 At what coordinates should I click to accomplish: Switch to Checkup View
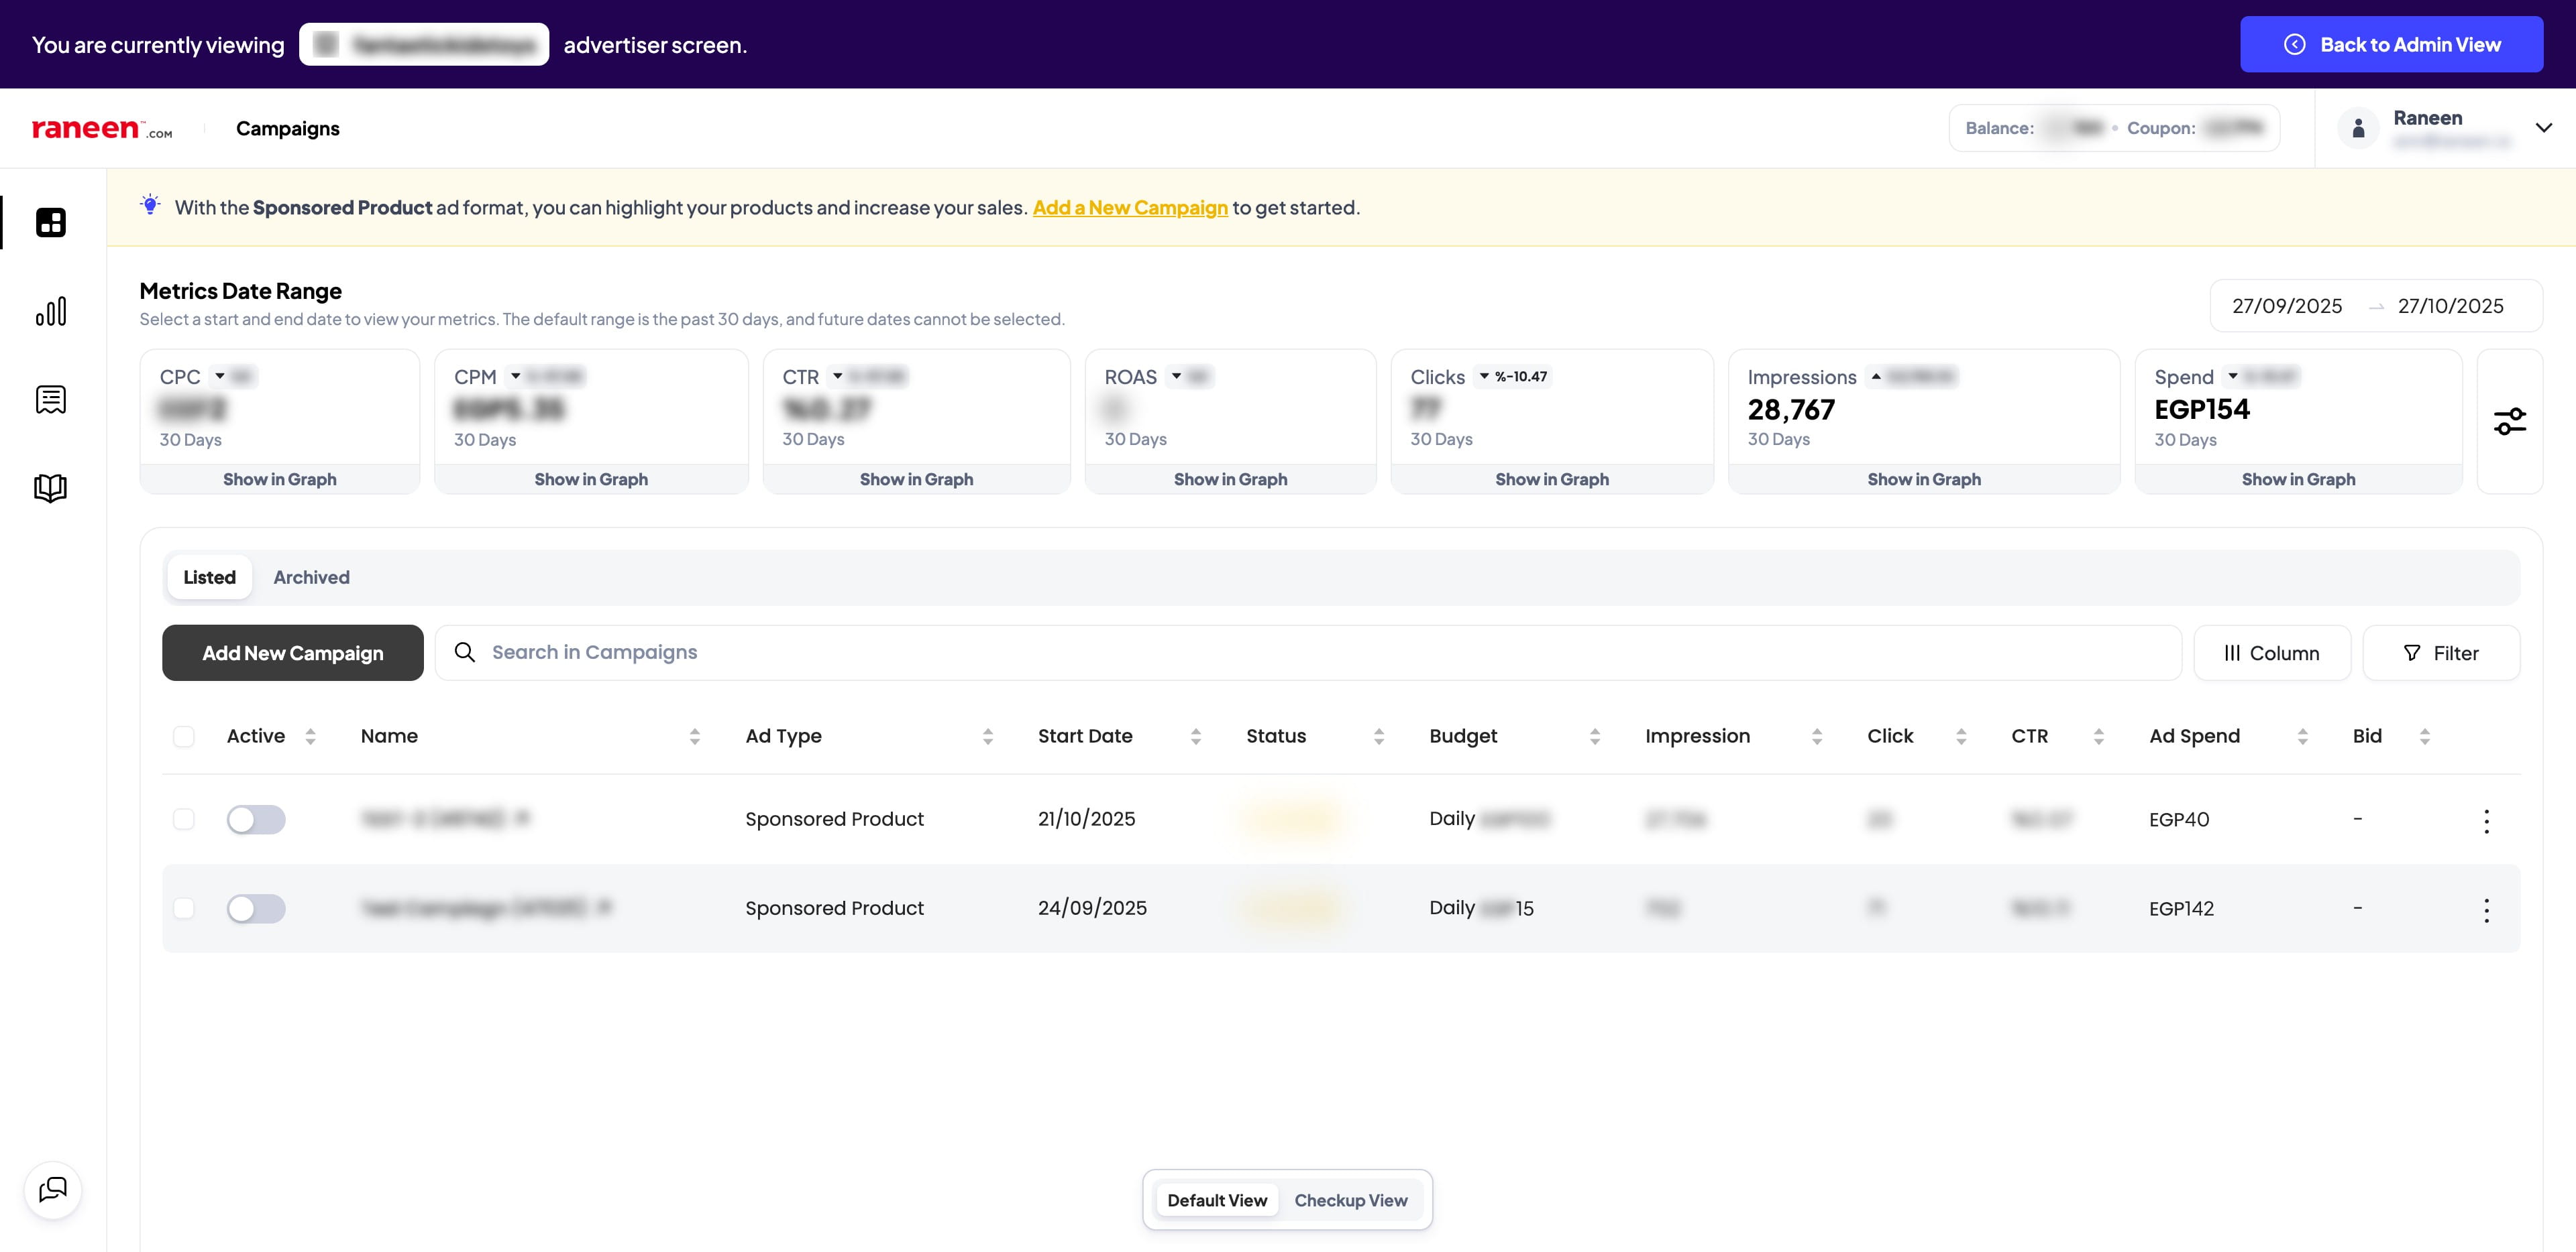1350,1200
